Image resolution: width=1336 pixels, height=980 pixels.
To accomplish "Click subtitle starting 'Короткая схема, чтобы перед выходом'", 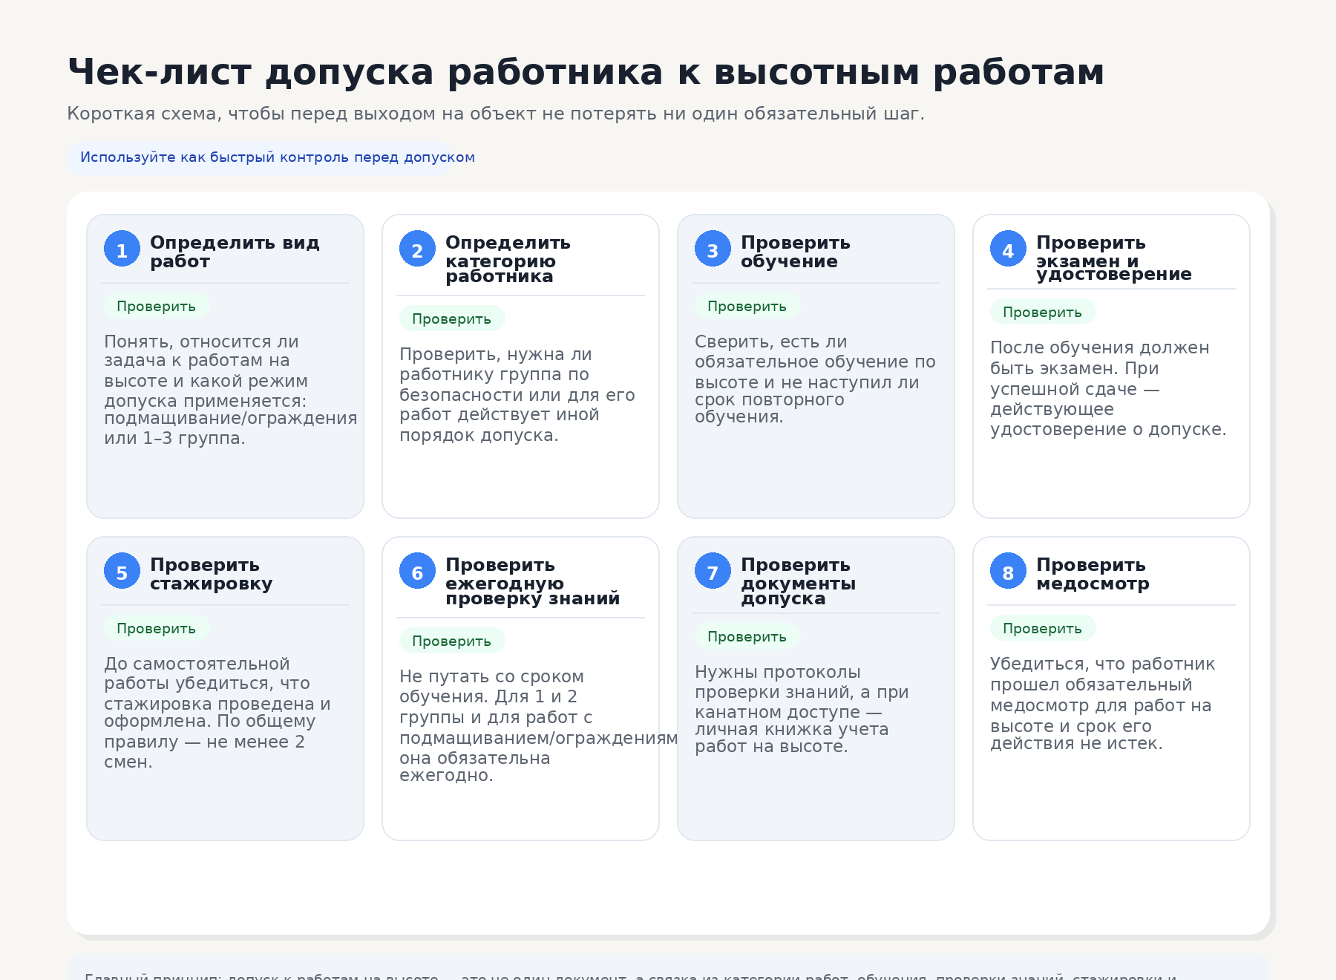I will pos(496,114).
